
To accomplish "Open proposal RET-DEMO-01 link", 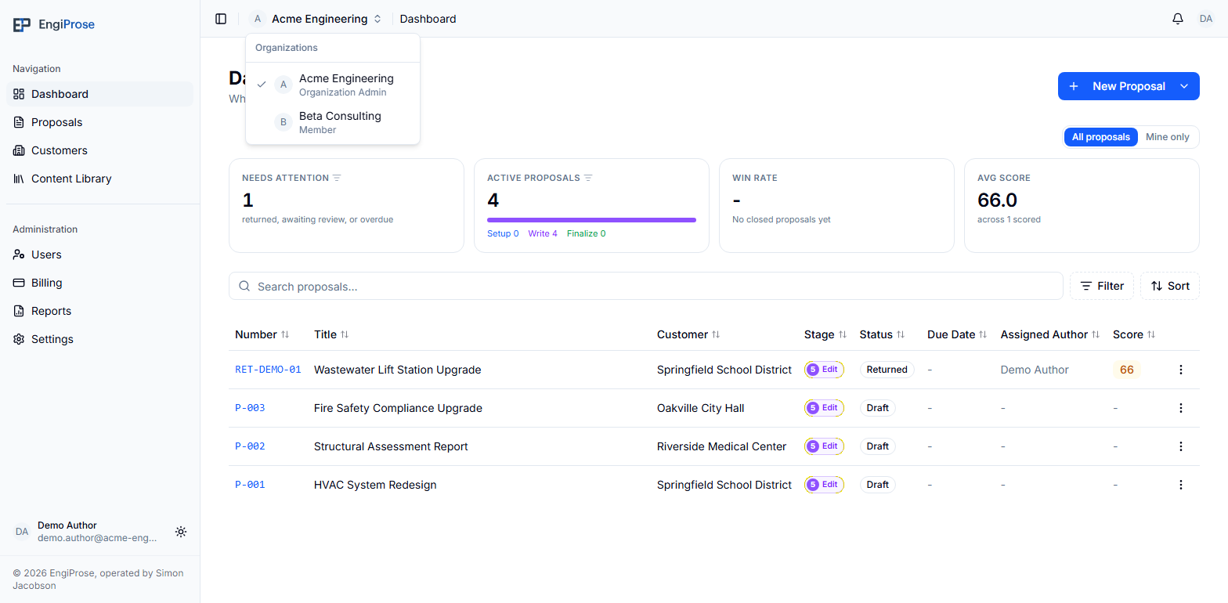I will pyautogui.click(x=268, y=370).
